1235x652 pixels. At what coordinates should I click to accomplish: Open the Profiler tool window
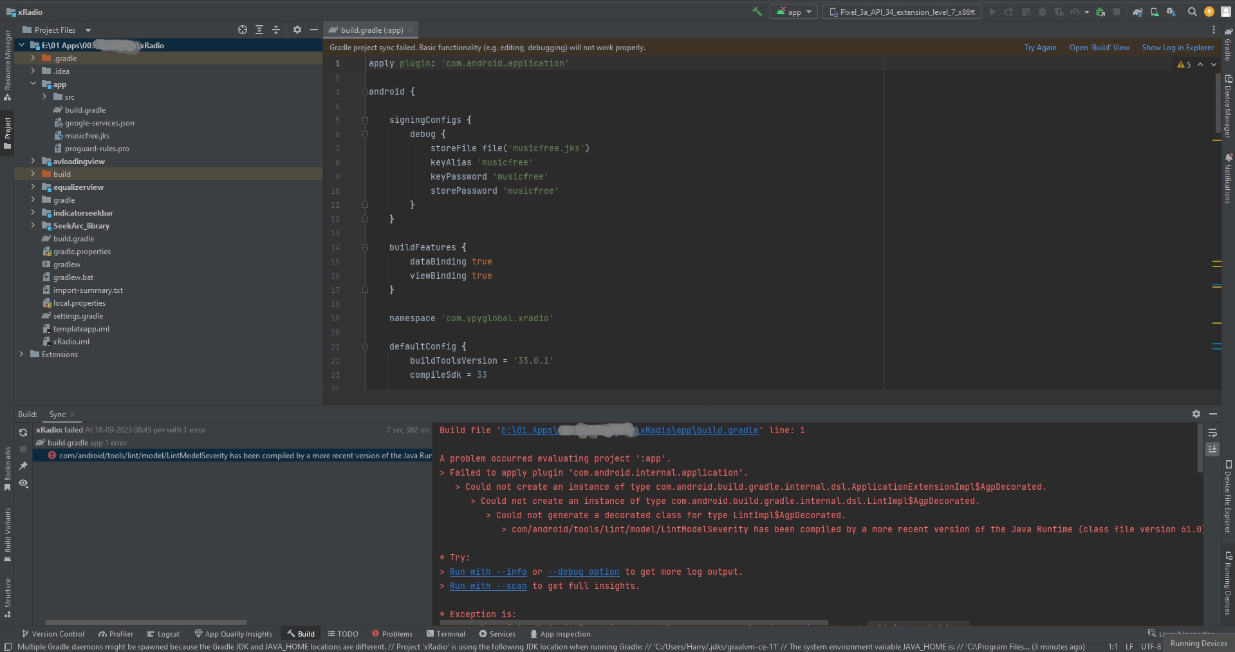pyautogui.click(x=116, y=634)
